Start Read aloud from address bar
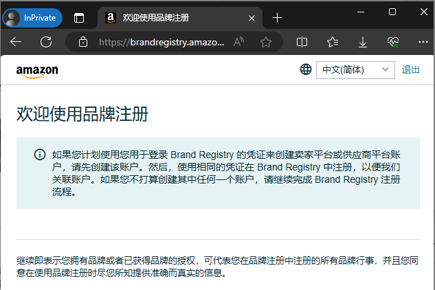The width and height of the screenshot is (435, 290). (x=238, y=42)
